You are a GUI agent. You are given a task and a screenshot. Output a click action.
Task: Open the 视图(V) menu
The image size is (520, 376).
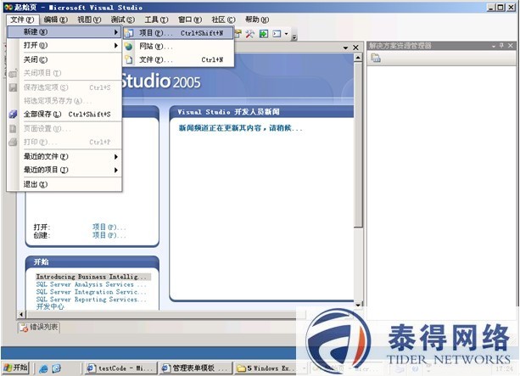[89, 20]
